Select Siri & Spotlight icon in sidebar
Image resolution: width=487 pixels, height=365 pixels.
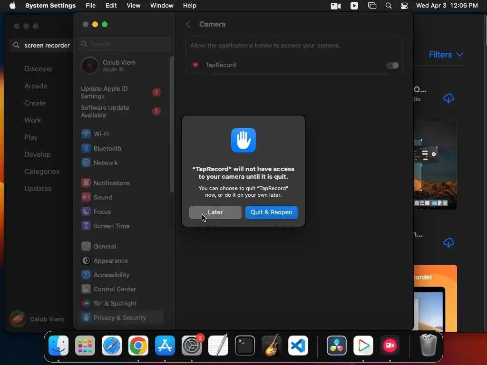(x=86, y=304)
